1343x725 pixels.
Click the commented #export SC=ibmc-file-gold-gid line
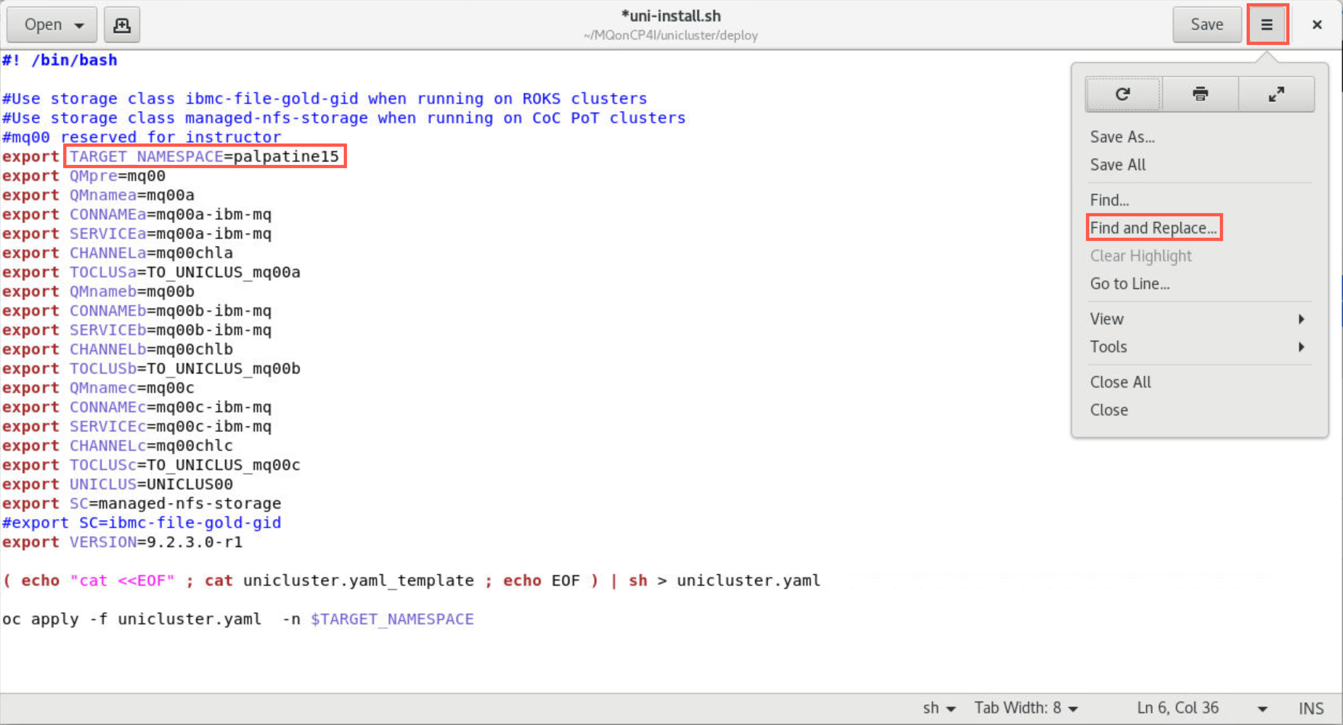(x=142, y=523)
